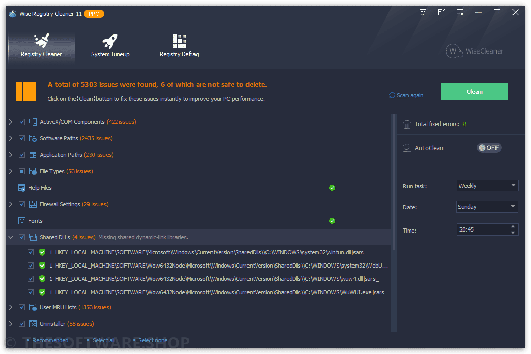Expand the Software Paths group

11,138
